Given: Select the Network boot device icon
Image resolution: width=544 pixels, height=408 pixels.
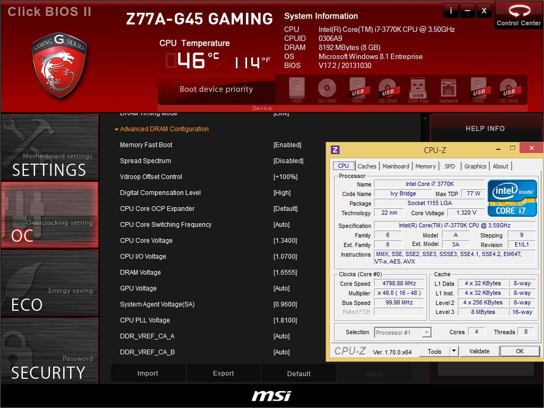Looking at the screenshot, I should [448, 90].
